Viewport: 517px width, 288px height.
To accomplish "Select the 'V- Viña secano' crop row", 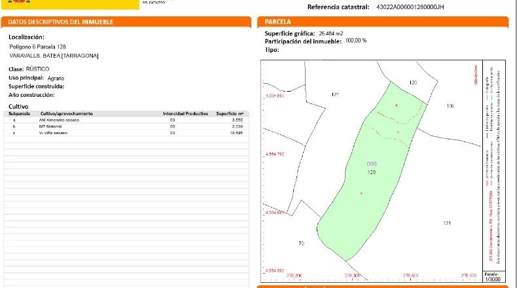I will pyautogui.click(x=54, y=133).
